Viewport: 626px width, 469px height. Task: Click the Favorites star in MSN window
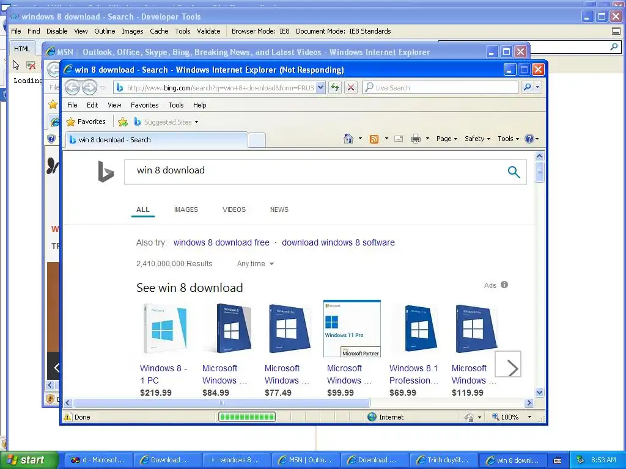tap(53, 104)
